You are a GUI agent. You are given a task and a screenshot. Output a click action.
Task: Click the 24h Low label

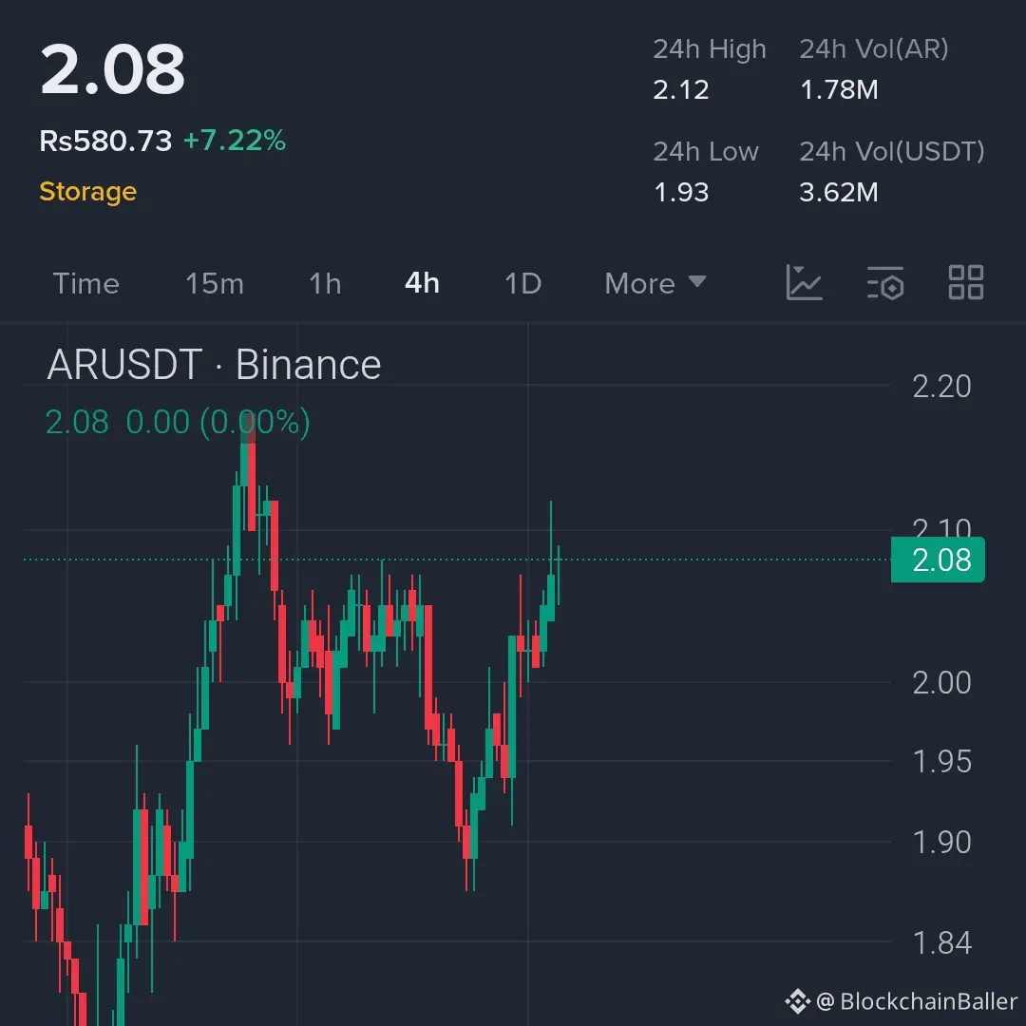(x=705, y=151)
